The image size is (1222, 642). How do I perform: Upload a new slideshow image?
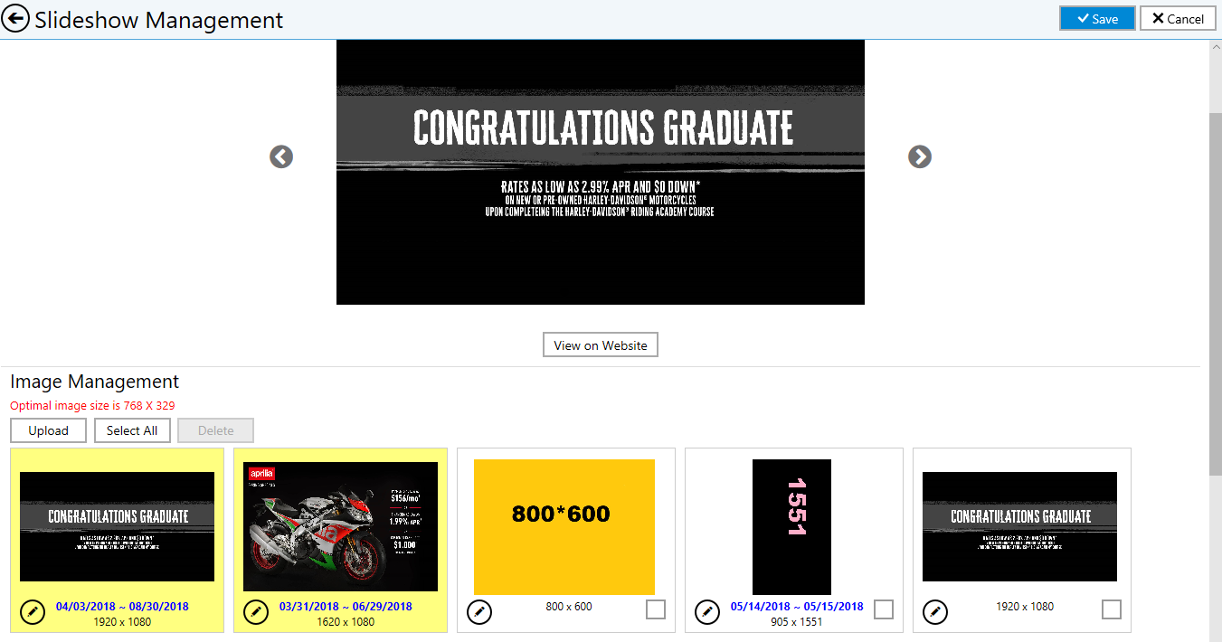coord(48,430)
